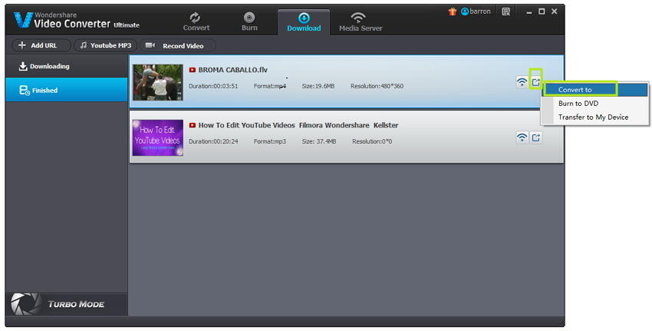Viewport: 652px width, 331px height.
Task: Minimize the Video Converter window
Action: point(529,12)
